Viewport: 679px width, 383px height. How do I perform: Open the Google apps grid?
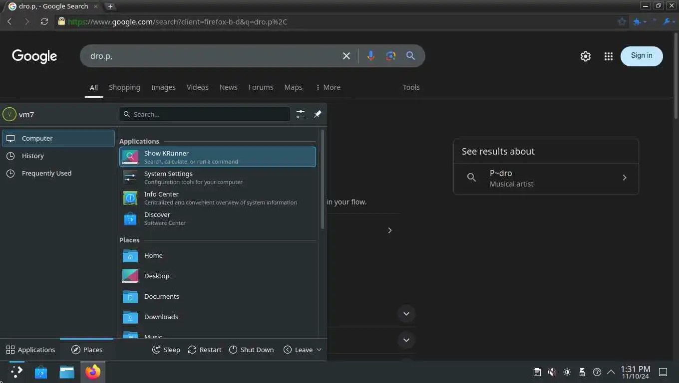pos(608,56)
